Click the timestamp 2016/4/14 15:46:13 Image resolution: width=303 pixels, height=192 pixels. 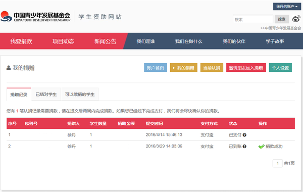coord(164,135)
